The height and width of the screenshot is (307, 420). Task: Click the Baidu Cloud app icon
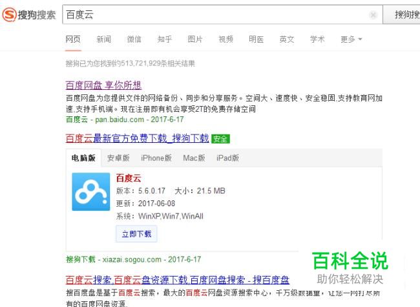point(91,191)
